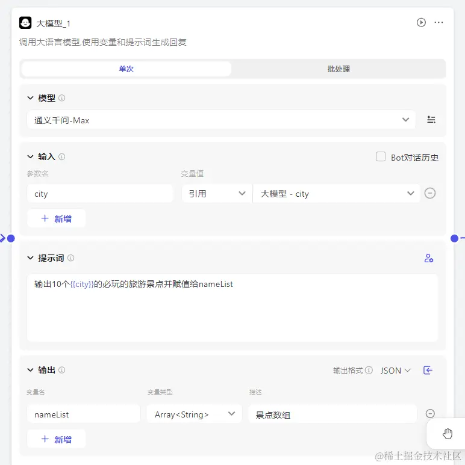Click the 景点数组 description field

(x=333, y=414)
